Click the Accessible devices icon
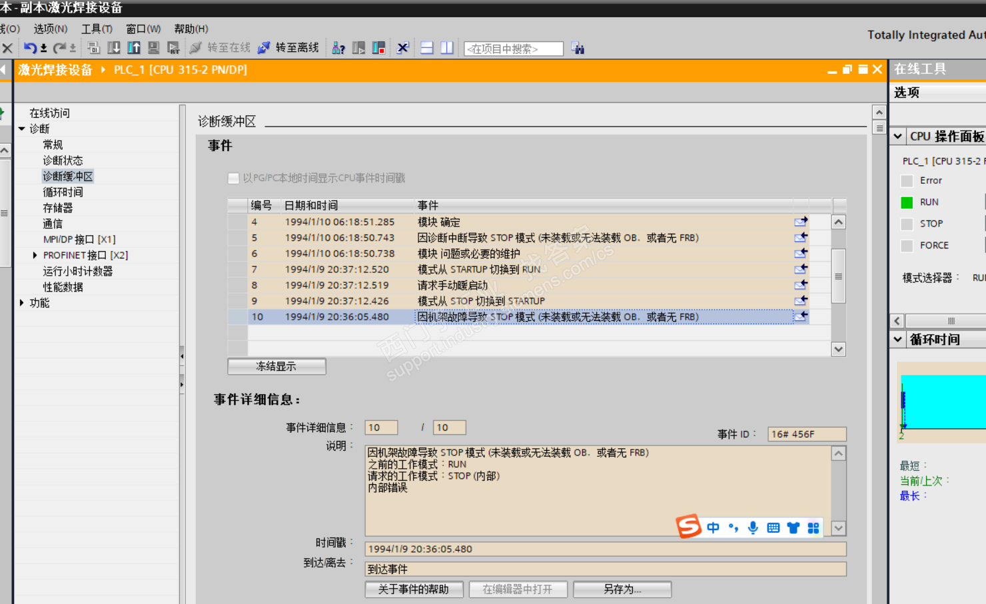Image resolution: width=986 pixels, height=604 pixels. point(338,48)
